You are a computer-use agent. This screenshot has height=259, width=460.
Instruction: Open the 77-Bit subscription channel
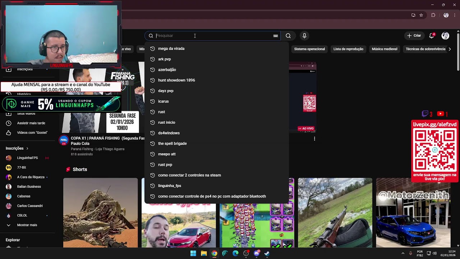[x=22, y=167]
